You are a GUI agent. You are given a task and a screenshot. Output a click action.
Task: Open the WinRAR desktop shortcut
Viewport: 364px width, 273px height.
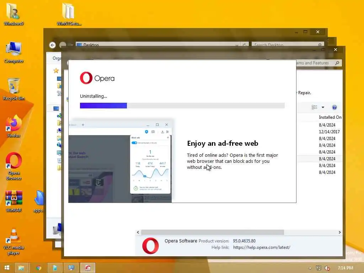(14, 201)
